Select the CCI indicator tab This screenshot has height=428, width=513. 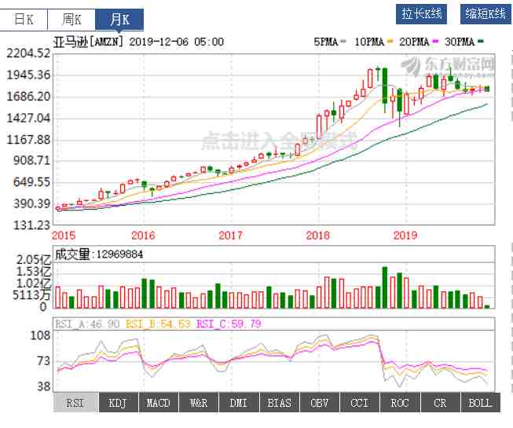(x=360, y=403)
